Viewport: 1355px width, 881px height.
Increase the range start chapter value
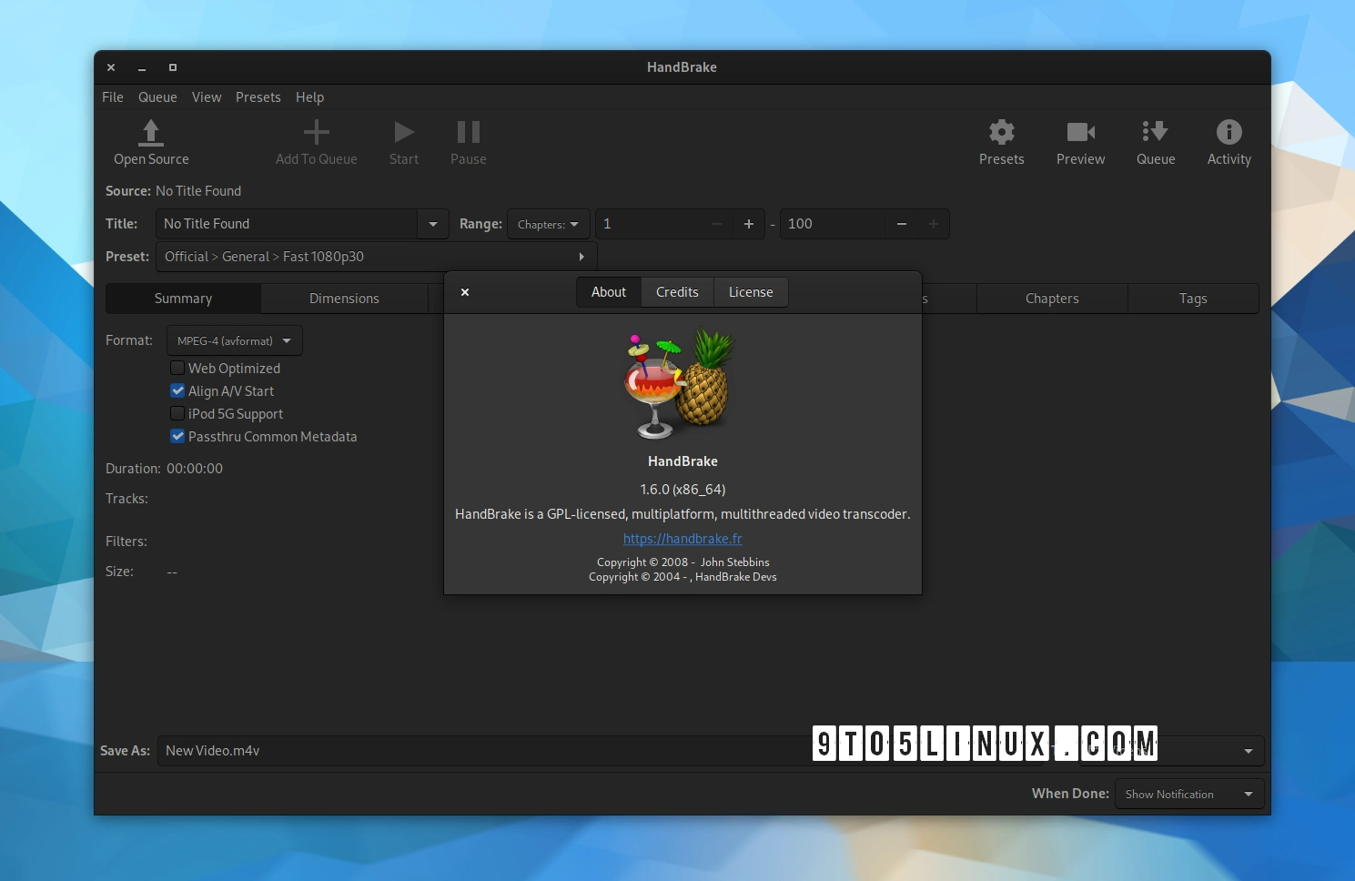[748, 224]
